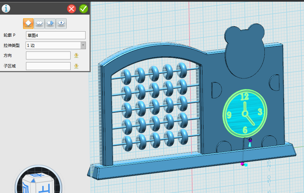The height and width of the screenshot is (193, 304).
Task: Open the 拉伸类型 dropdown
Action: [x=83, y=46]
